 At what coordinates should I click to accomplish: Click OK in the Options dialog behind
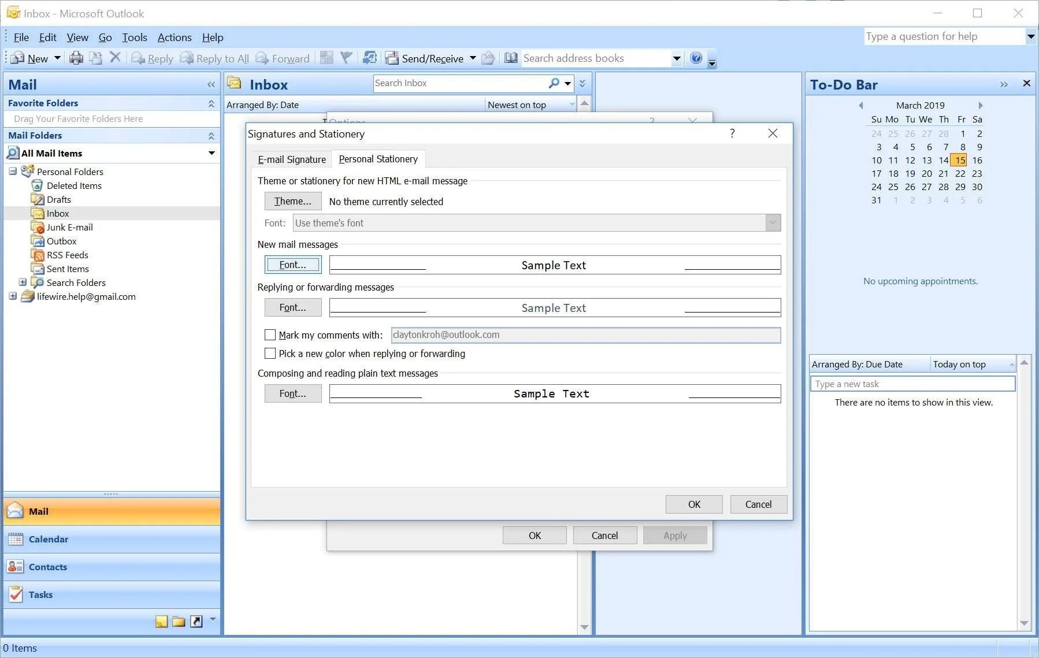point(535,536)
